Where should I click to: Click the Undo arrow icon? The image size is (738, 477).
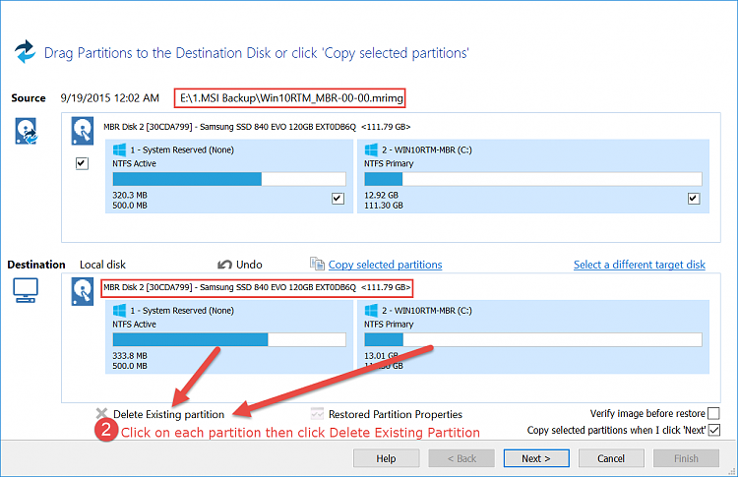click(224, 265)
